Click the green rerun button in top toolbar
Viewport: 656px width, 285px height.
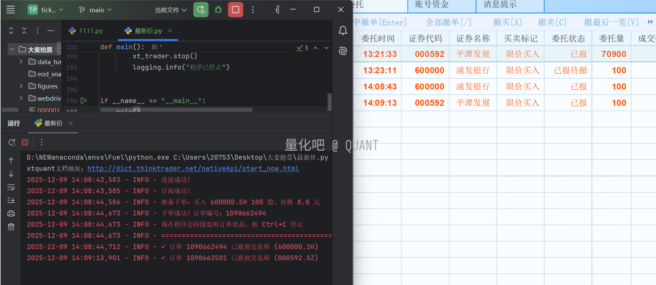pos(200,10)
